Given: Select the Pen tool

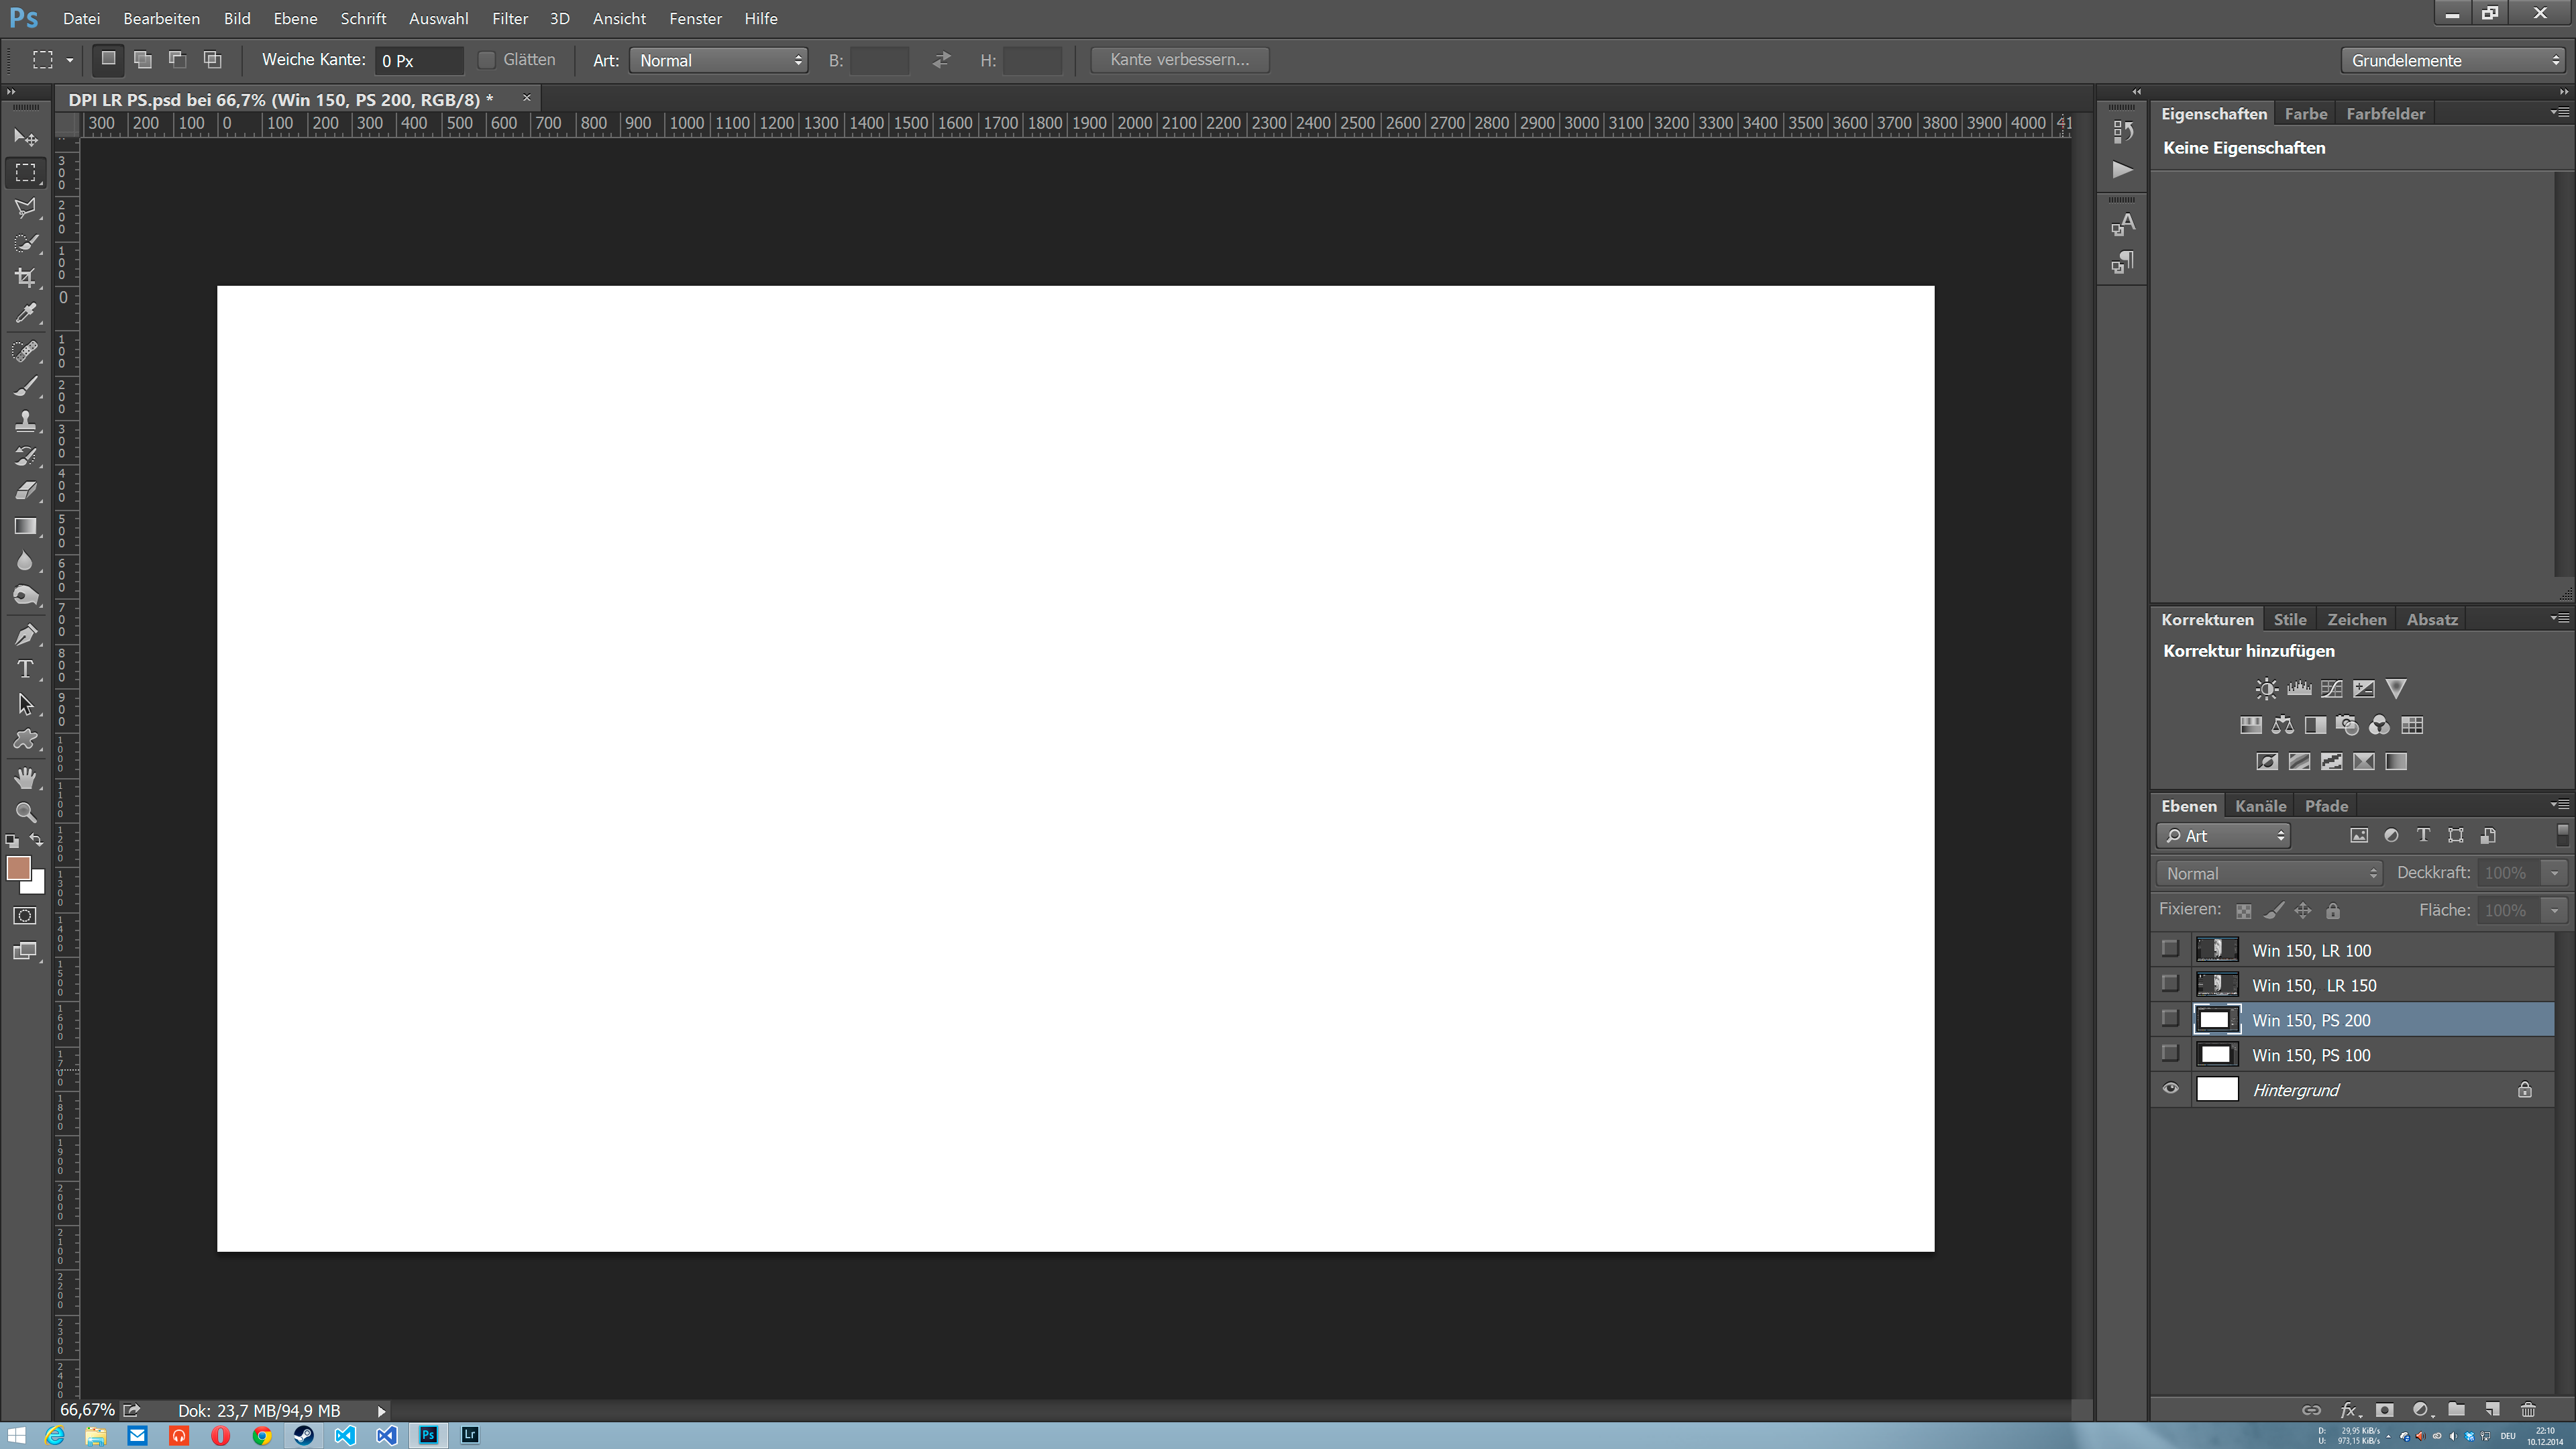Looking at the screenshot, I should tap(25, 634).
